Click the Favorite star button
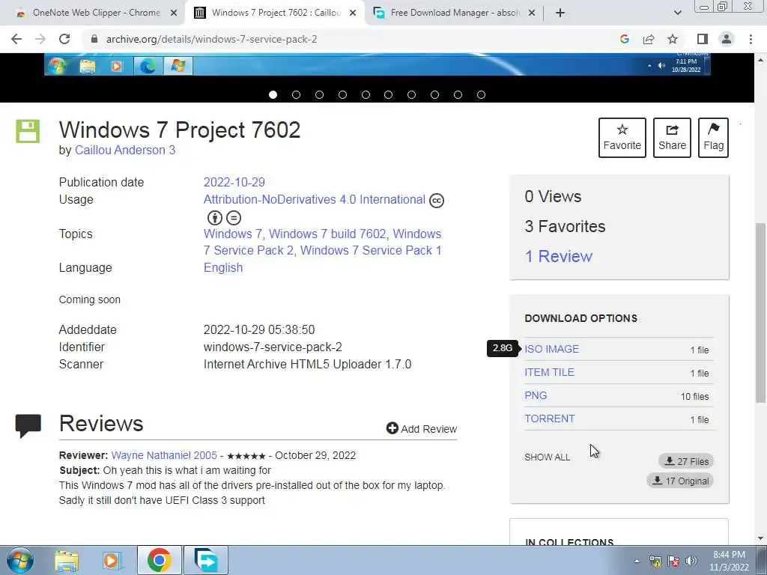 (622, 138)
